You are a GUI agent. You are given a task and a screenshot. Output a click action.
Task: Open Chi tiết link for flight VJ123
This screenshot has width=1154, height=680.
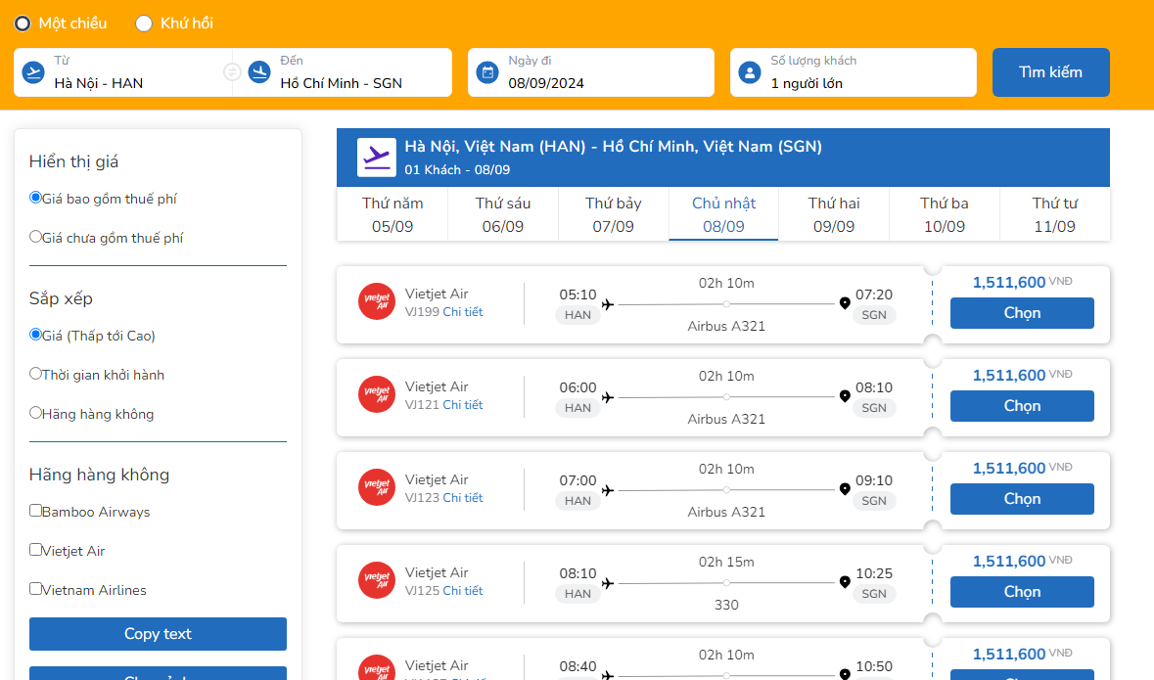(463, 497)
